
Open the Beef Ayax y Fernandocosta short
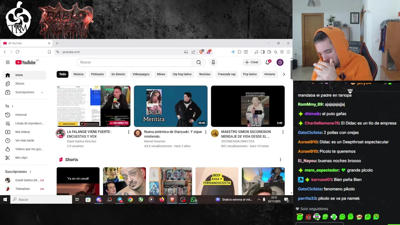[217, 181]
